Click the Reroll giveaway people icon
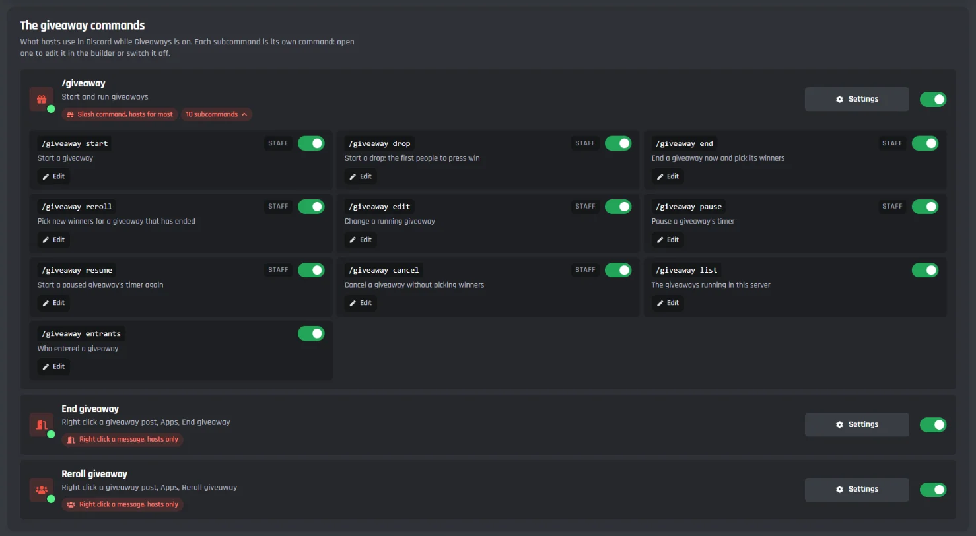 [x=42, y=490]
